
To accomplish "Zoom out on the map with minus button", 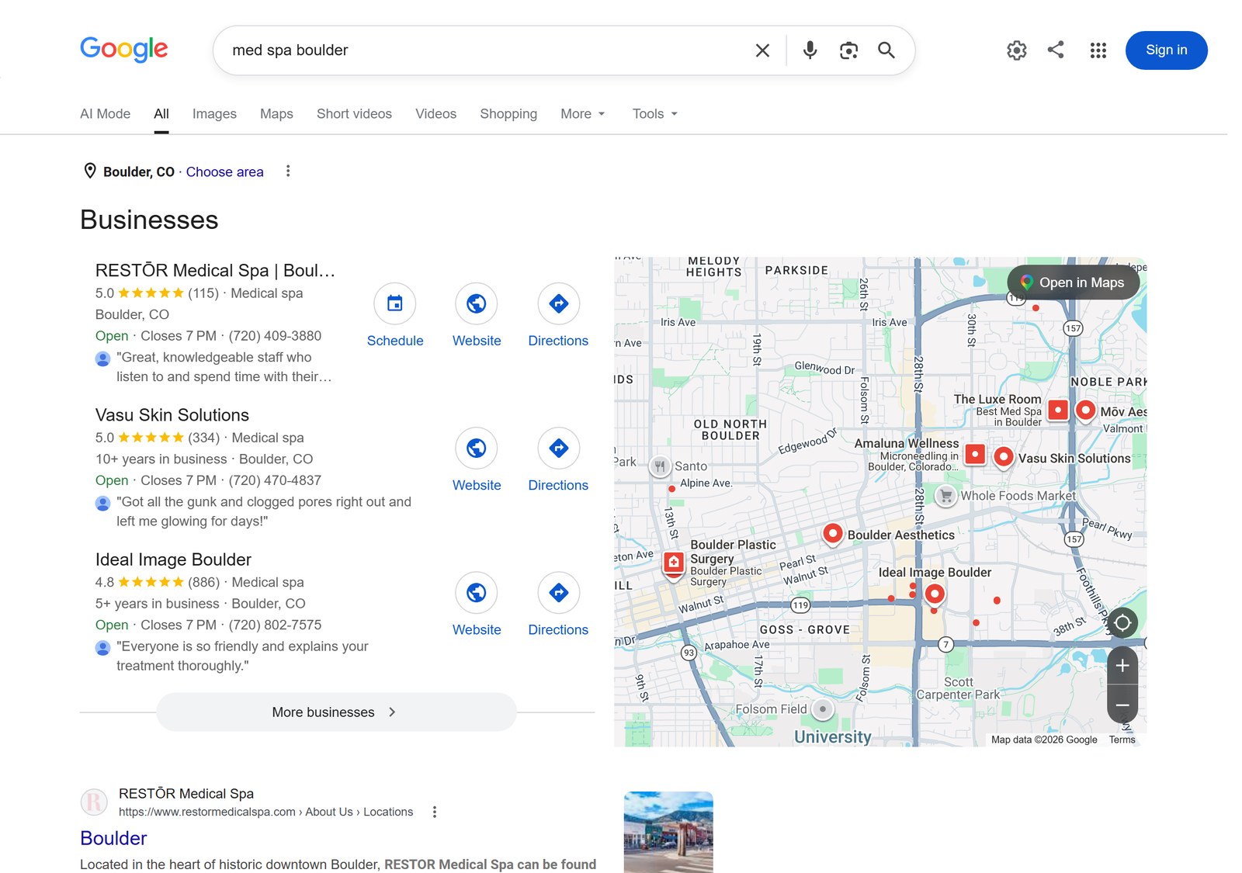I will (x=1122, y=705).
